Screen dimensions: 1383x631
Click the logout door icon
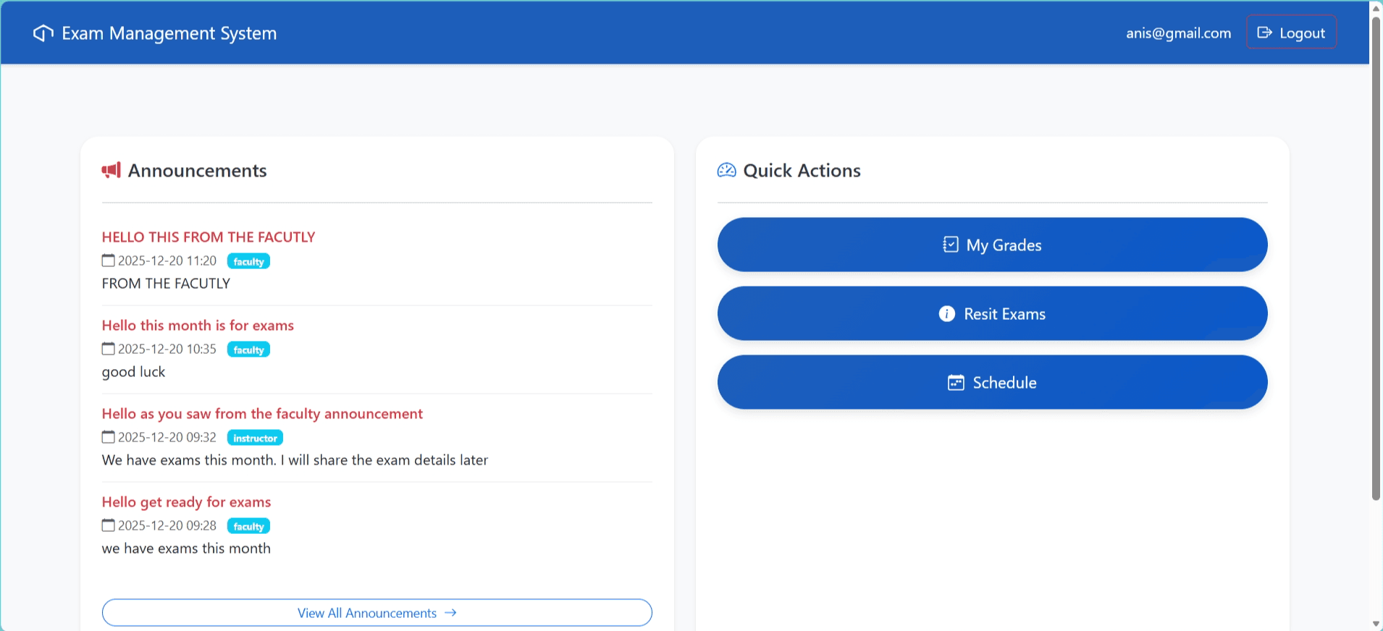point(1265,33)
